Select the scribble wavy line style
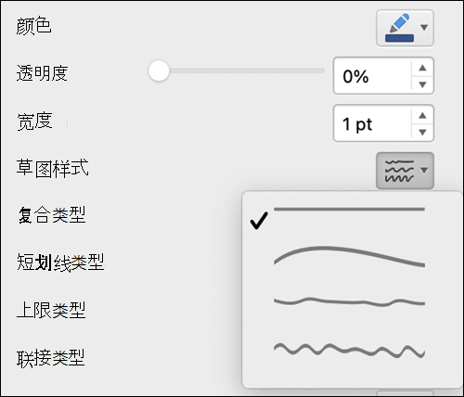 click(349, 351)
